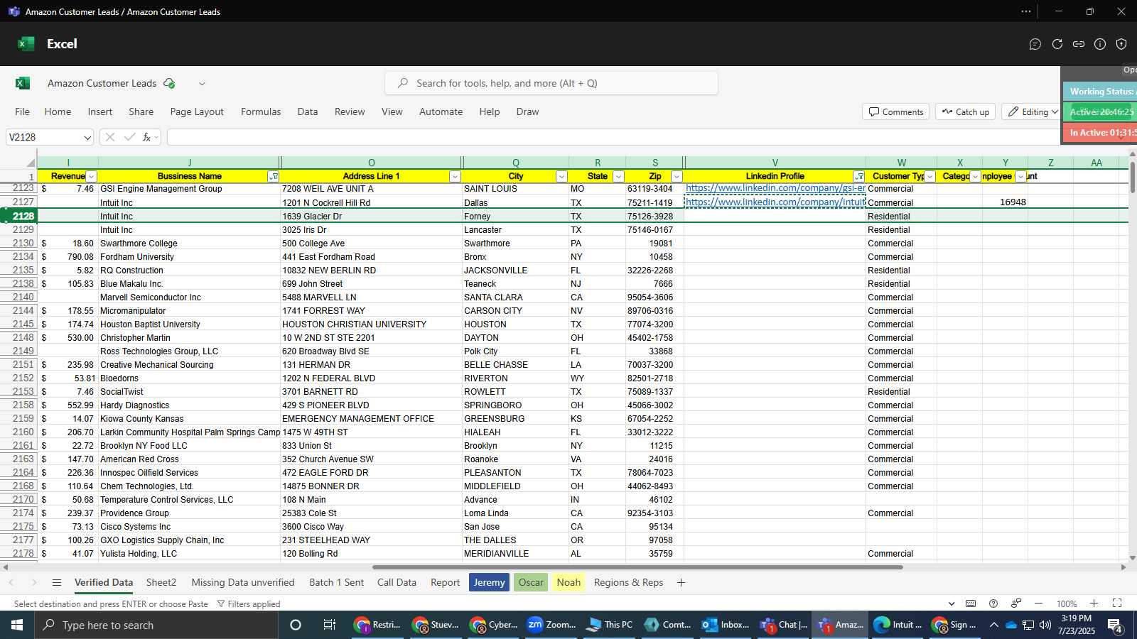Open the Teams more options ellipsis
This screenshot has height=639, width=1137.
1026,11
